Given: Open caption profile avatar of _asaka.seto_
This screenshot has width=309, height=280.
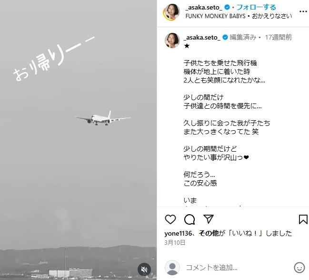Looking at the screenshot, I should [172, 41].
